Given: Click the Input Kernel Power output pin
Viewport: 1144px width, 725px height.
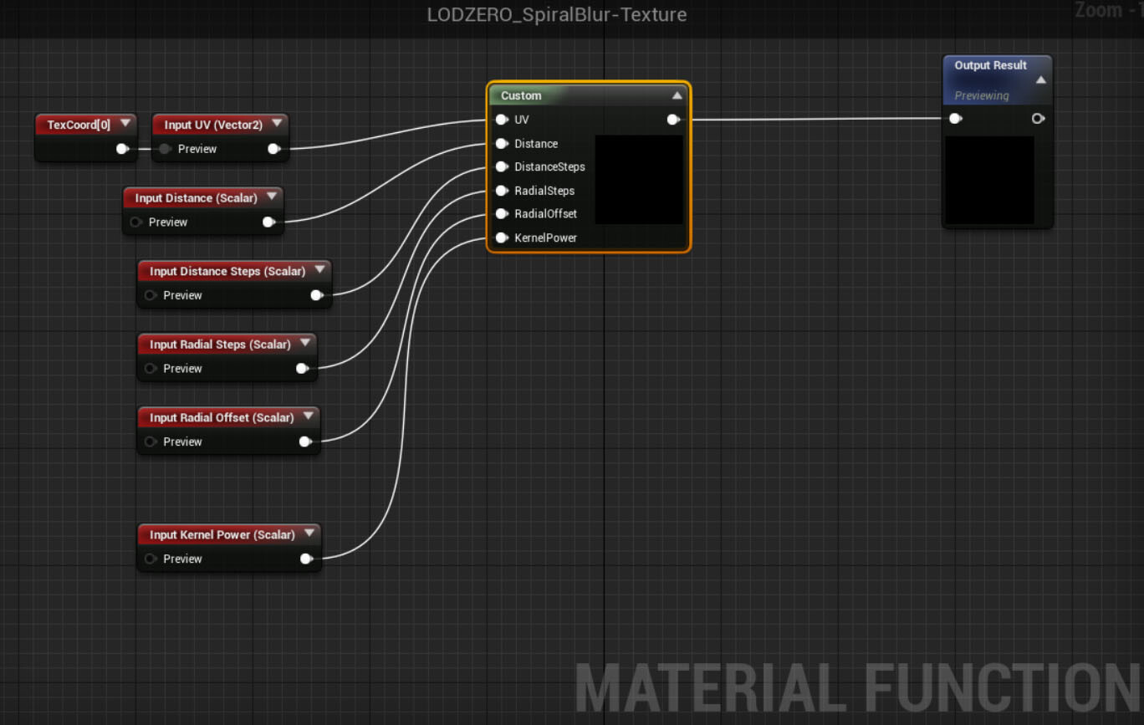Looking at the screenshot, I should pyautogui.click(x=306, y=559).
